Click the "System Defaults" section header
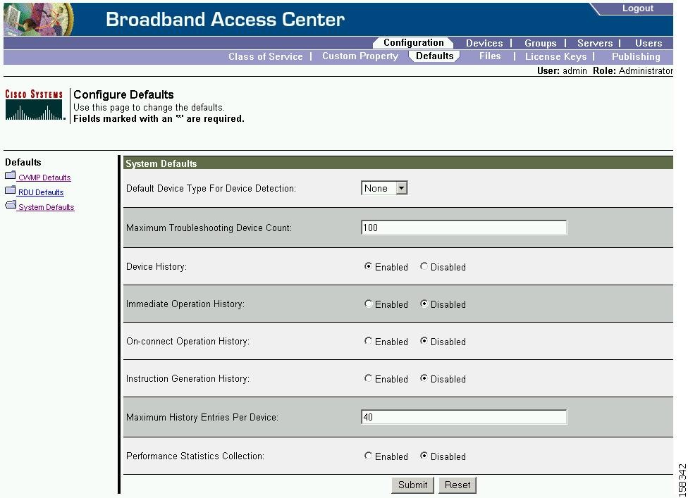This screenshot has width=688, height=498. (x=161, y=163)
